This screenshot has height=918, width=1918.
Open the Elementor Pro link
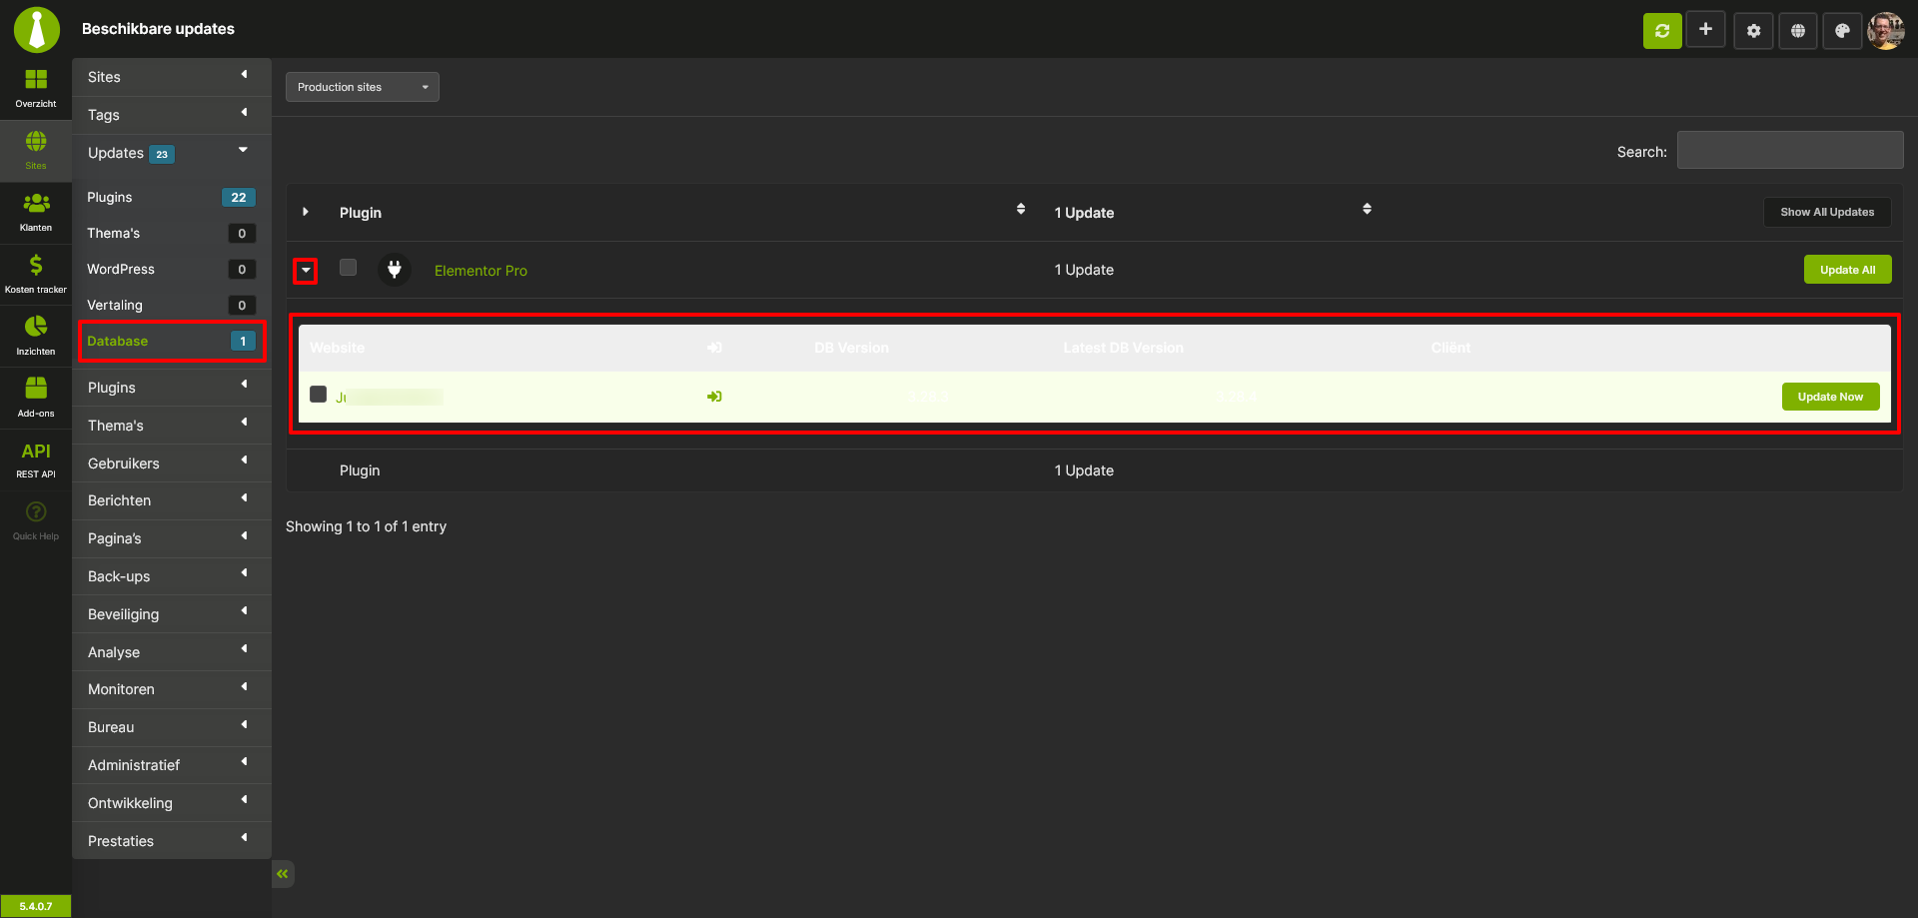point(480,271)
